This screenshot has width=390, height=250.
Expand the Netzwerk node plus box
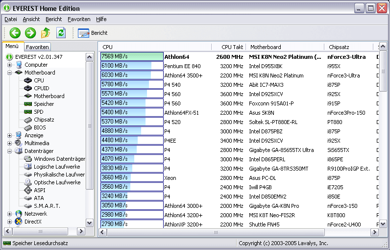click(9, 214)
